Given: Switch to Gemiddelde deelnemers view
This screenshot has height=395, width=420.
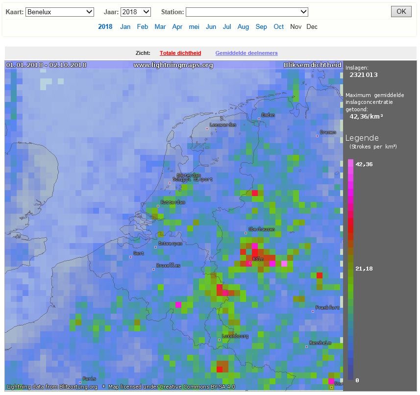Looking at the screenshot, I should click(247, 53).
